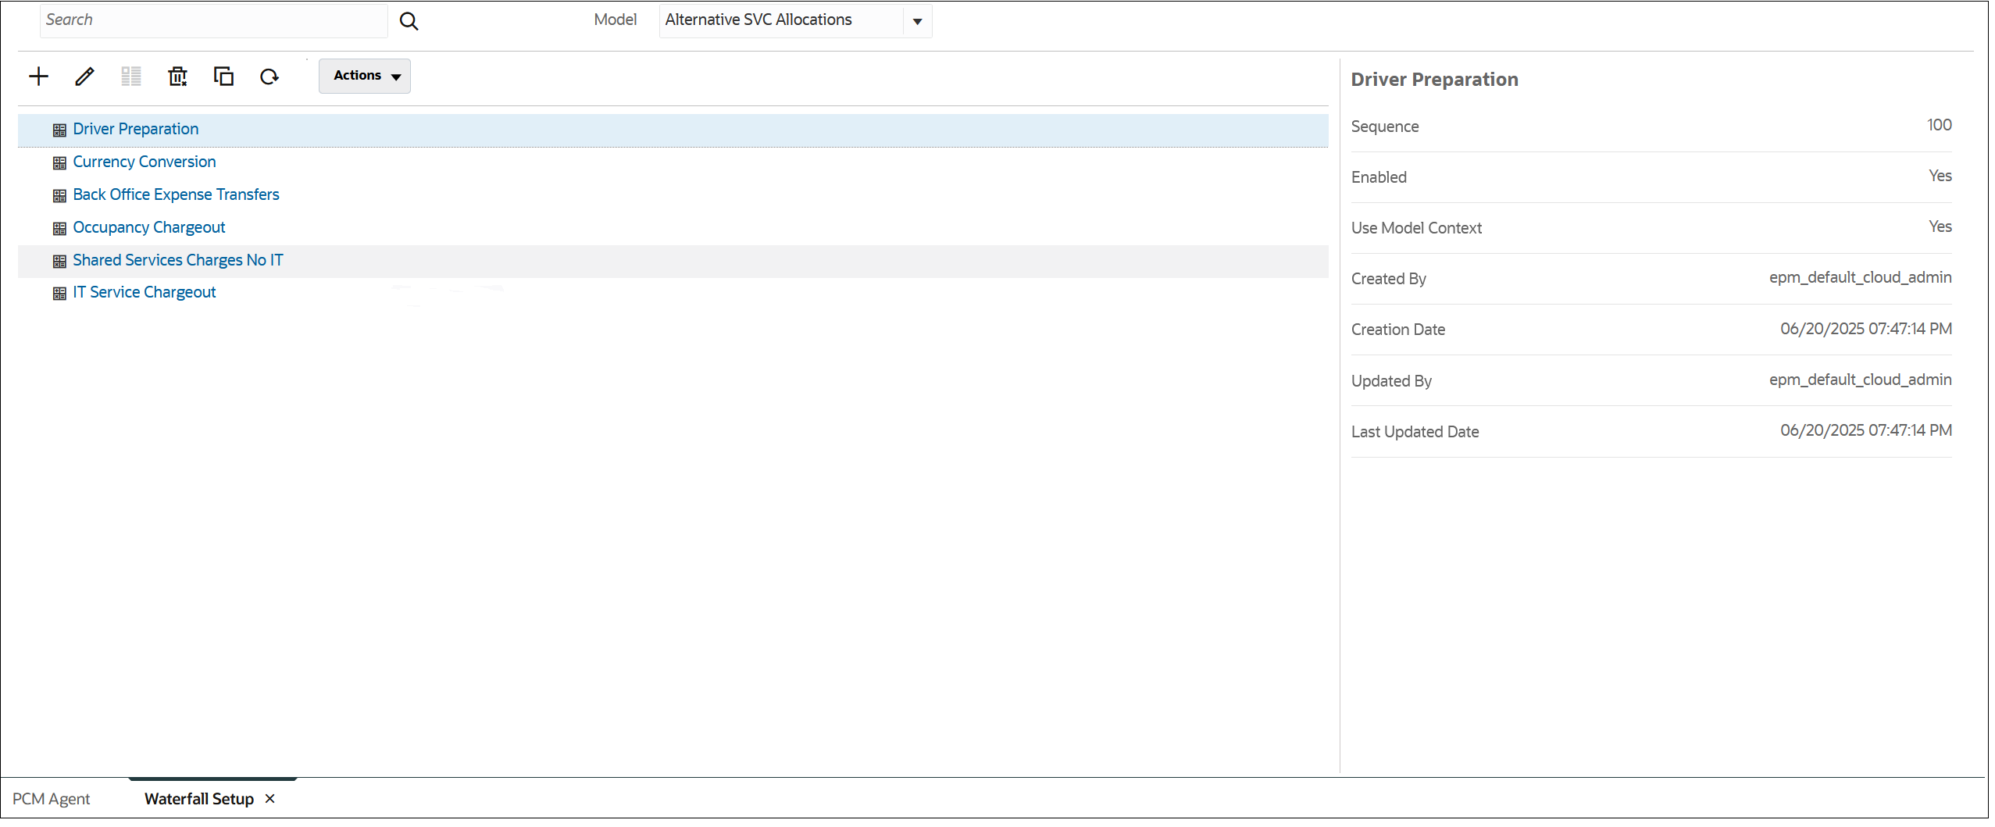
Task: Click the grid icon beside Shared Services Charges No IT
Action: (x=59, y=262)
